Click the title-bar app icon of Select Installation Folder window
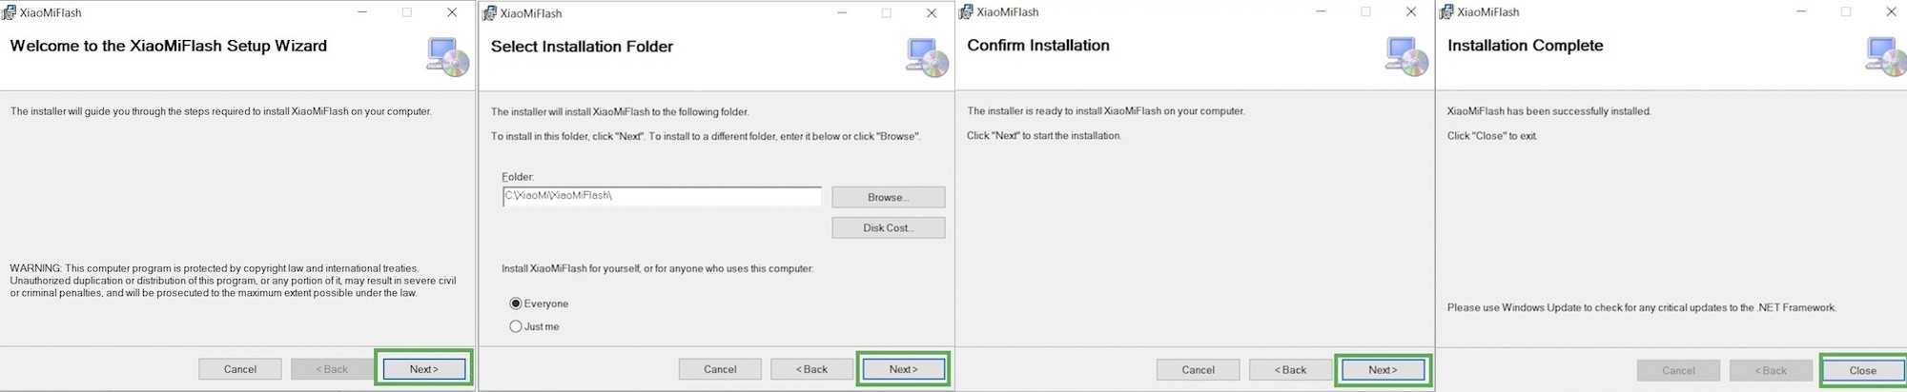Image resolution: width=1907 pixels, height=392 pixels. (489, 13)
